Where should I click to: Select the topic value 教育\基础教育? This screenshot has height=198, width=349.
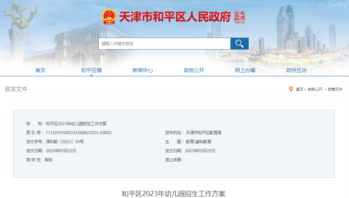tap(199, 142)
